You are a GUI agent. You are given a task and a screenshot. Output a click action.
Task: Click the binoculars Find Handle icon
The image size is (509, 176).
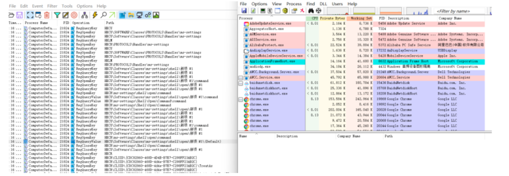311,11
